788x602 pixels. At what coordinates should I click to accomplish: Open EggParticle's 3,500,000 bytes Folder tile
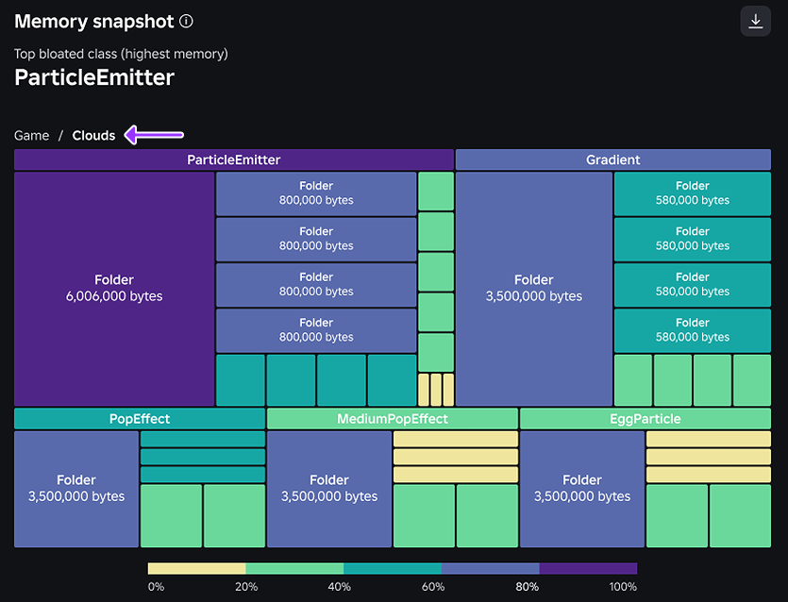tap(582, 489)
